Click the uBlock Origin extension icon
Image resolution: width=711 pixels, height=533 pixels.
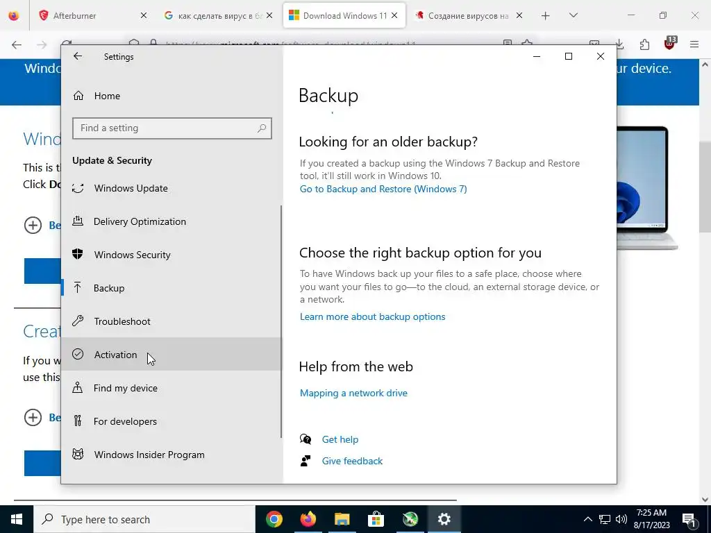point(670,44)
